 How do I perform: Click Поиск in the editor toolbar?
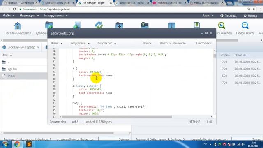pyautogui.click(x=147, y=43)
